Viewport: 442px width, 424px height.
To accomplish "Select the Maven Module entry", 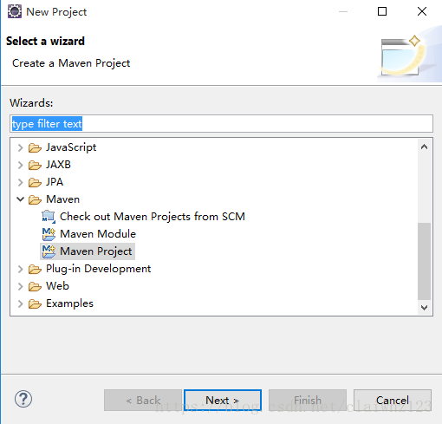I will 98,234.
